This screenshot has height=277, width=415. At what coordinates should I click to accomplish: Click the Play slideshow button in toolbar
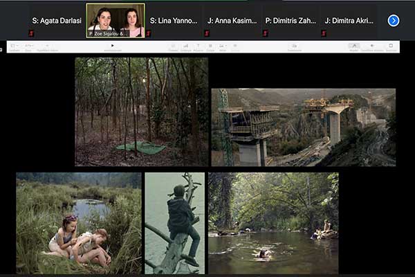113,46
